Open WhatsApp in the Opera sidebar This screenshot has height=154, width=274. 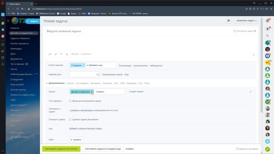3,23
